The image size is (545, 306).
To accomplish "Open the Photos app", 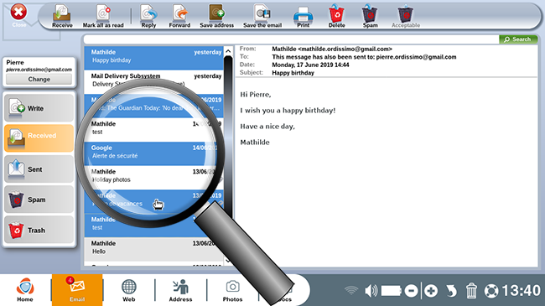I will (x=232, y=290).
